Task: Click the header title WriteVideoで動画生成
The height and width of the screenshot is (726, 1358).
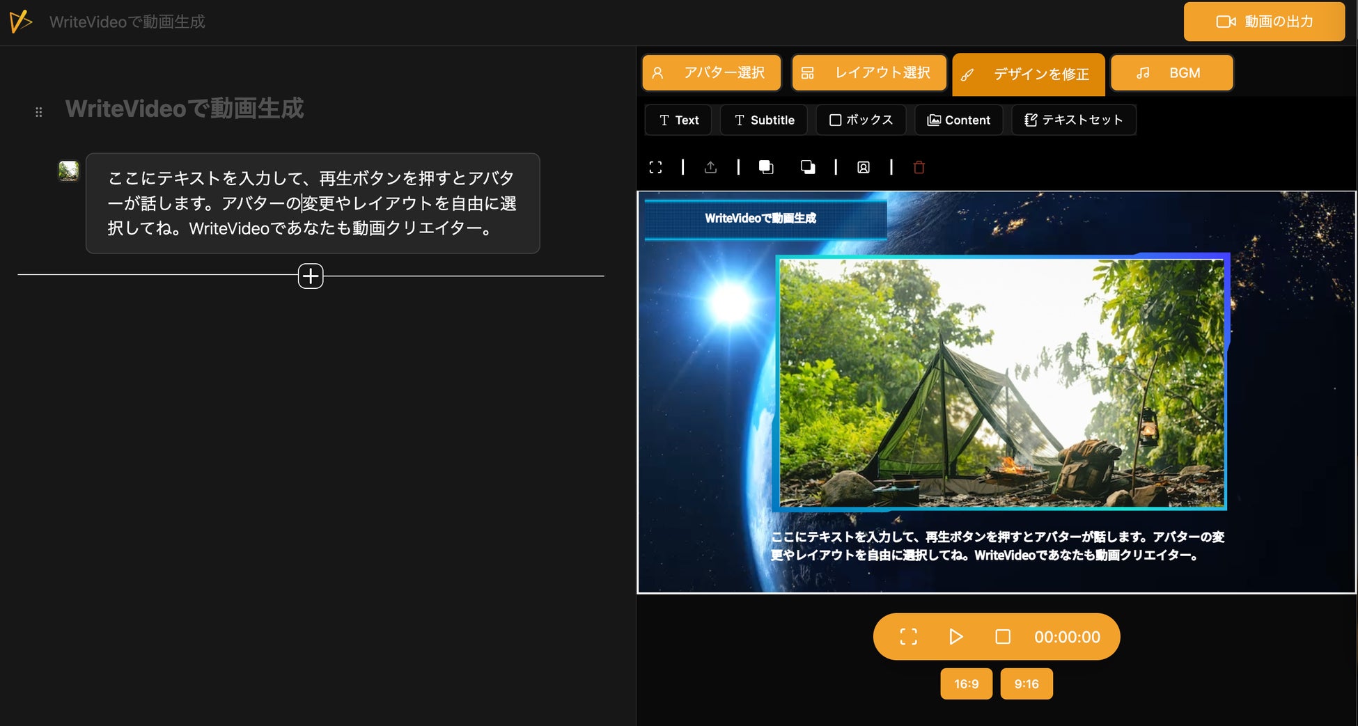Action: 127,22
